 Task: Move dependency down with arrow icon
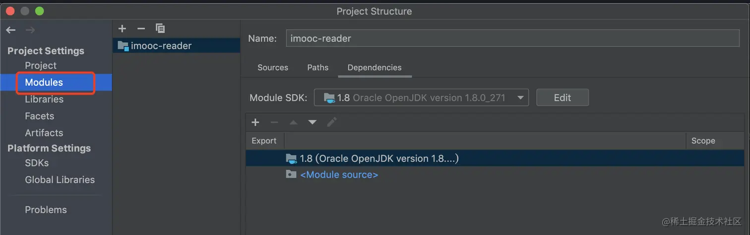click(x=312, y=122)
